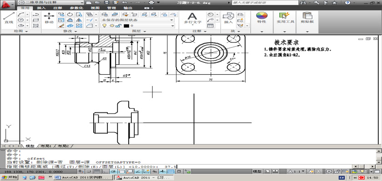The height and width of the screenshot is (181, 382).
Task: Toggle the layer lock icon
Action: coord(118,26)
